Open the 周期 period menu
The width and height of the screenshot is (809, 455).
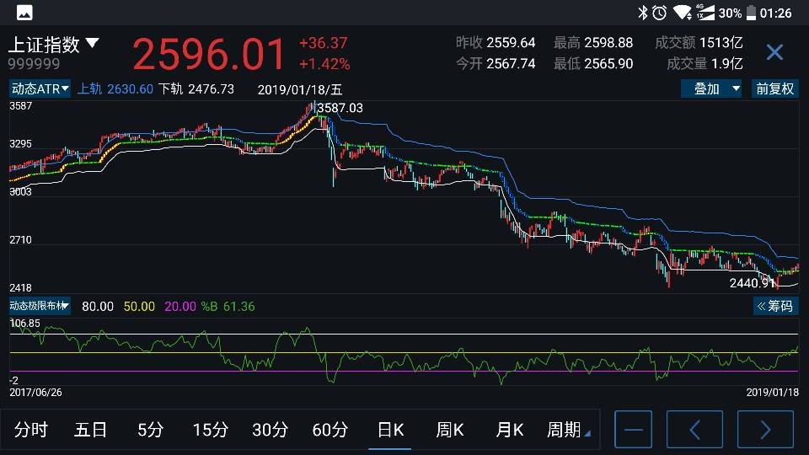click(x=568, y=430)
